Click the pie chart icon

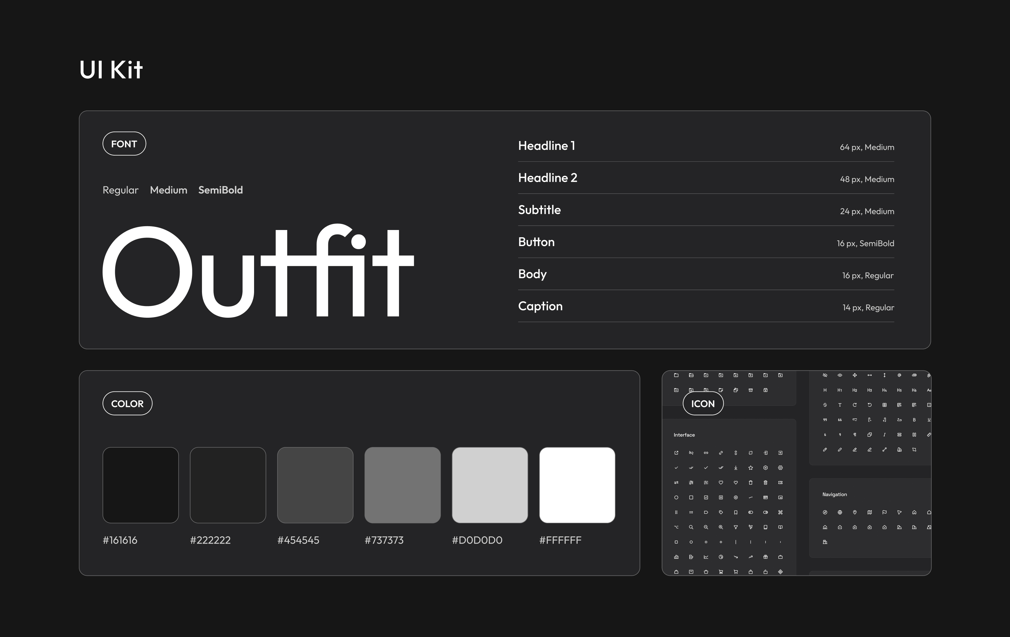(721, 557)
